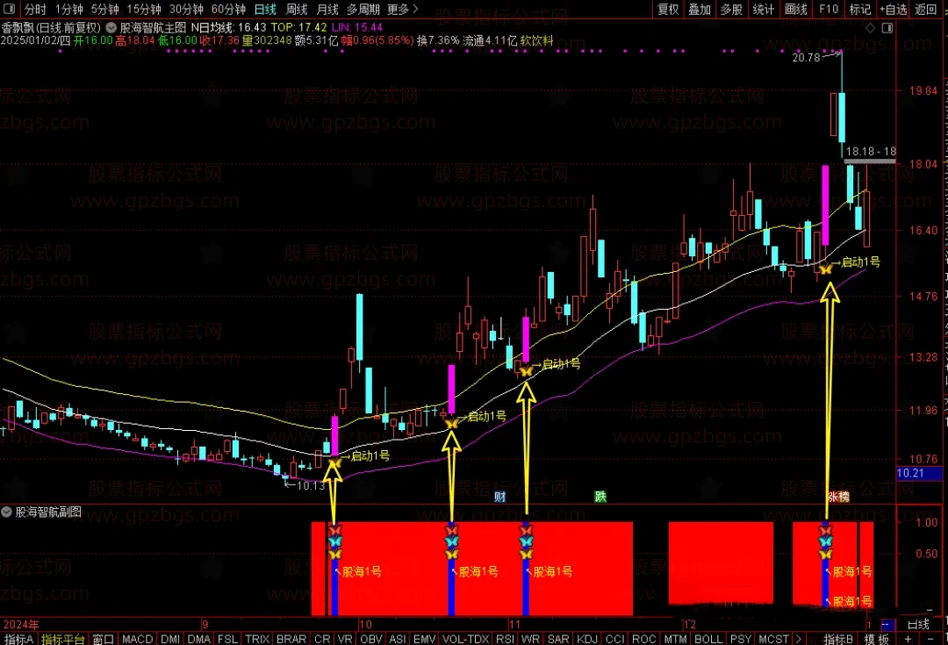
Task: Click the 财 marker on the chart
Action: [499, 497]
